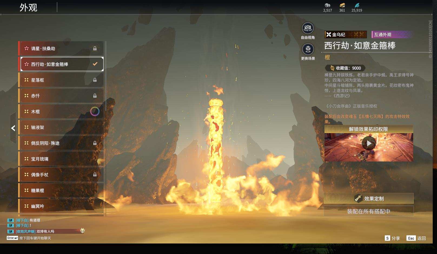Select the 赤忏 skin
This screenshot has height=254, width=437.
click(x=61, y=95)
